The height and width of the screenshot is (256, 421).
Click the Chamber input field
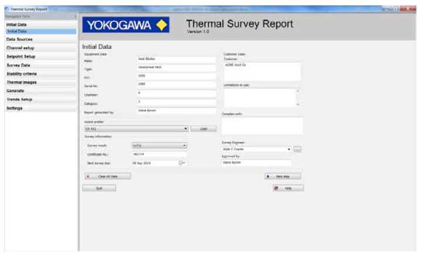176,93
